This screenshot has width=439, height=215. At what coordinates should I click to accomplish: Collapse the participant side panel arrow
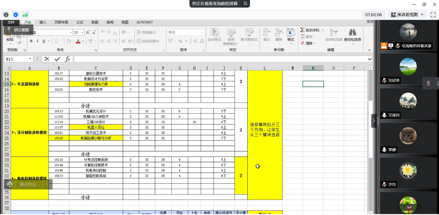click(374, 121)
